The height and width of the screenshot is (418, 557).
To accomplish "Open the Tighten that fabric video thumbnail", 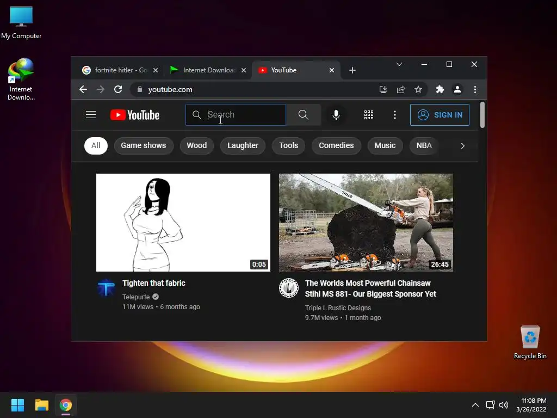I will [x=183, y=223].
